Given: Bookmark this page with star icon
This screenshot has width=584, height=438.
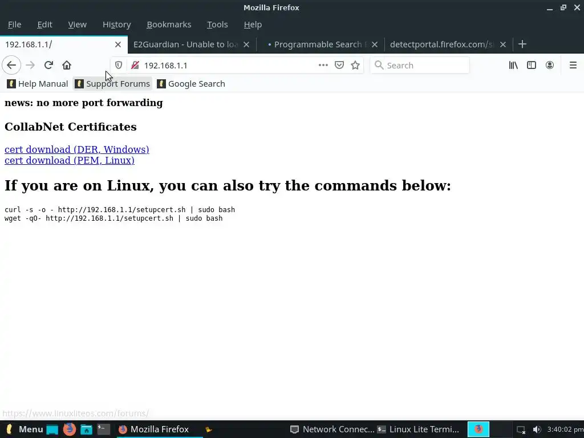Looking at the screenshot, I should [x=355, y=65].
